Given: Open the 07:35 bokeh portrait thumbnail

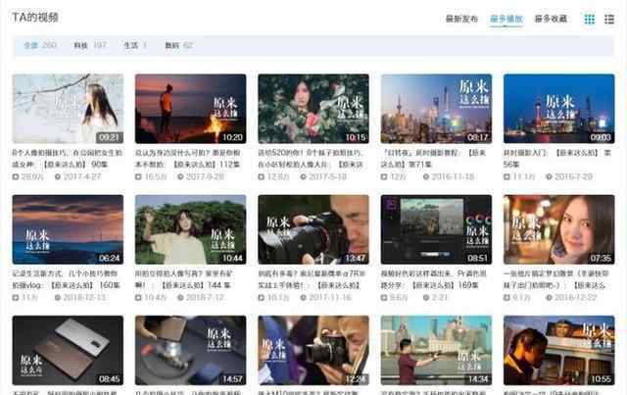Looking at the screenshot, I should coord(559,229).
